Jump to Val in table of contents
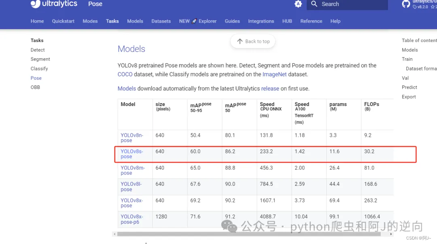The width and height of the screenshot is (437, 244). point(405,78)
